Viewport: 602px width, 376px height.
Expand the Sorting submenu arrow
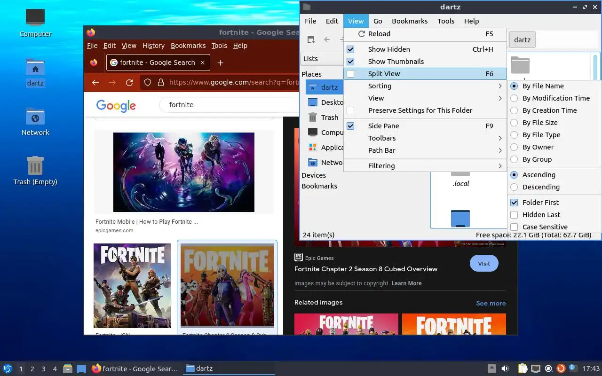pyautogui.click(x=500, y=86)
